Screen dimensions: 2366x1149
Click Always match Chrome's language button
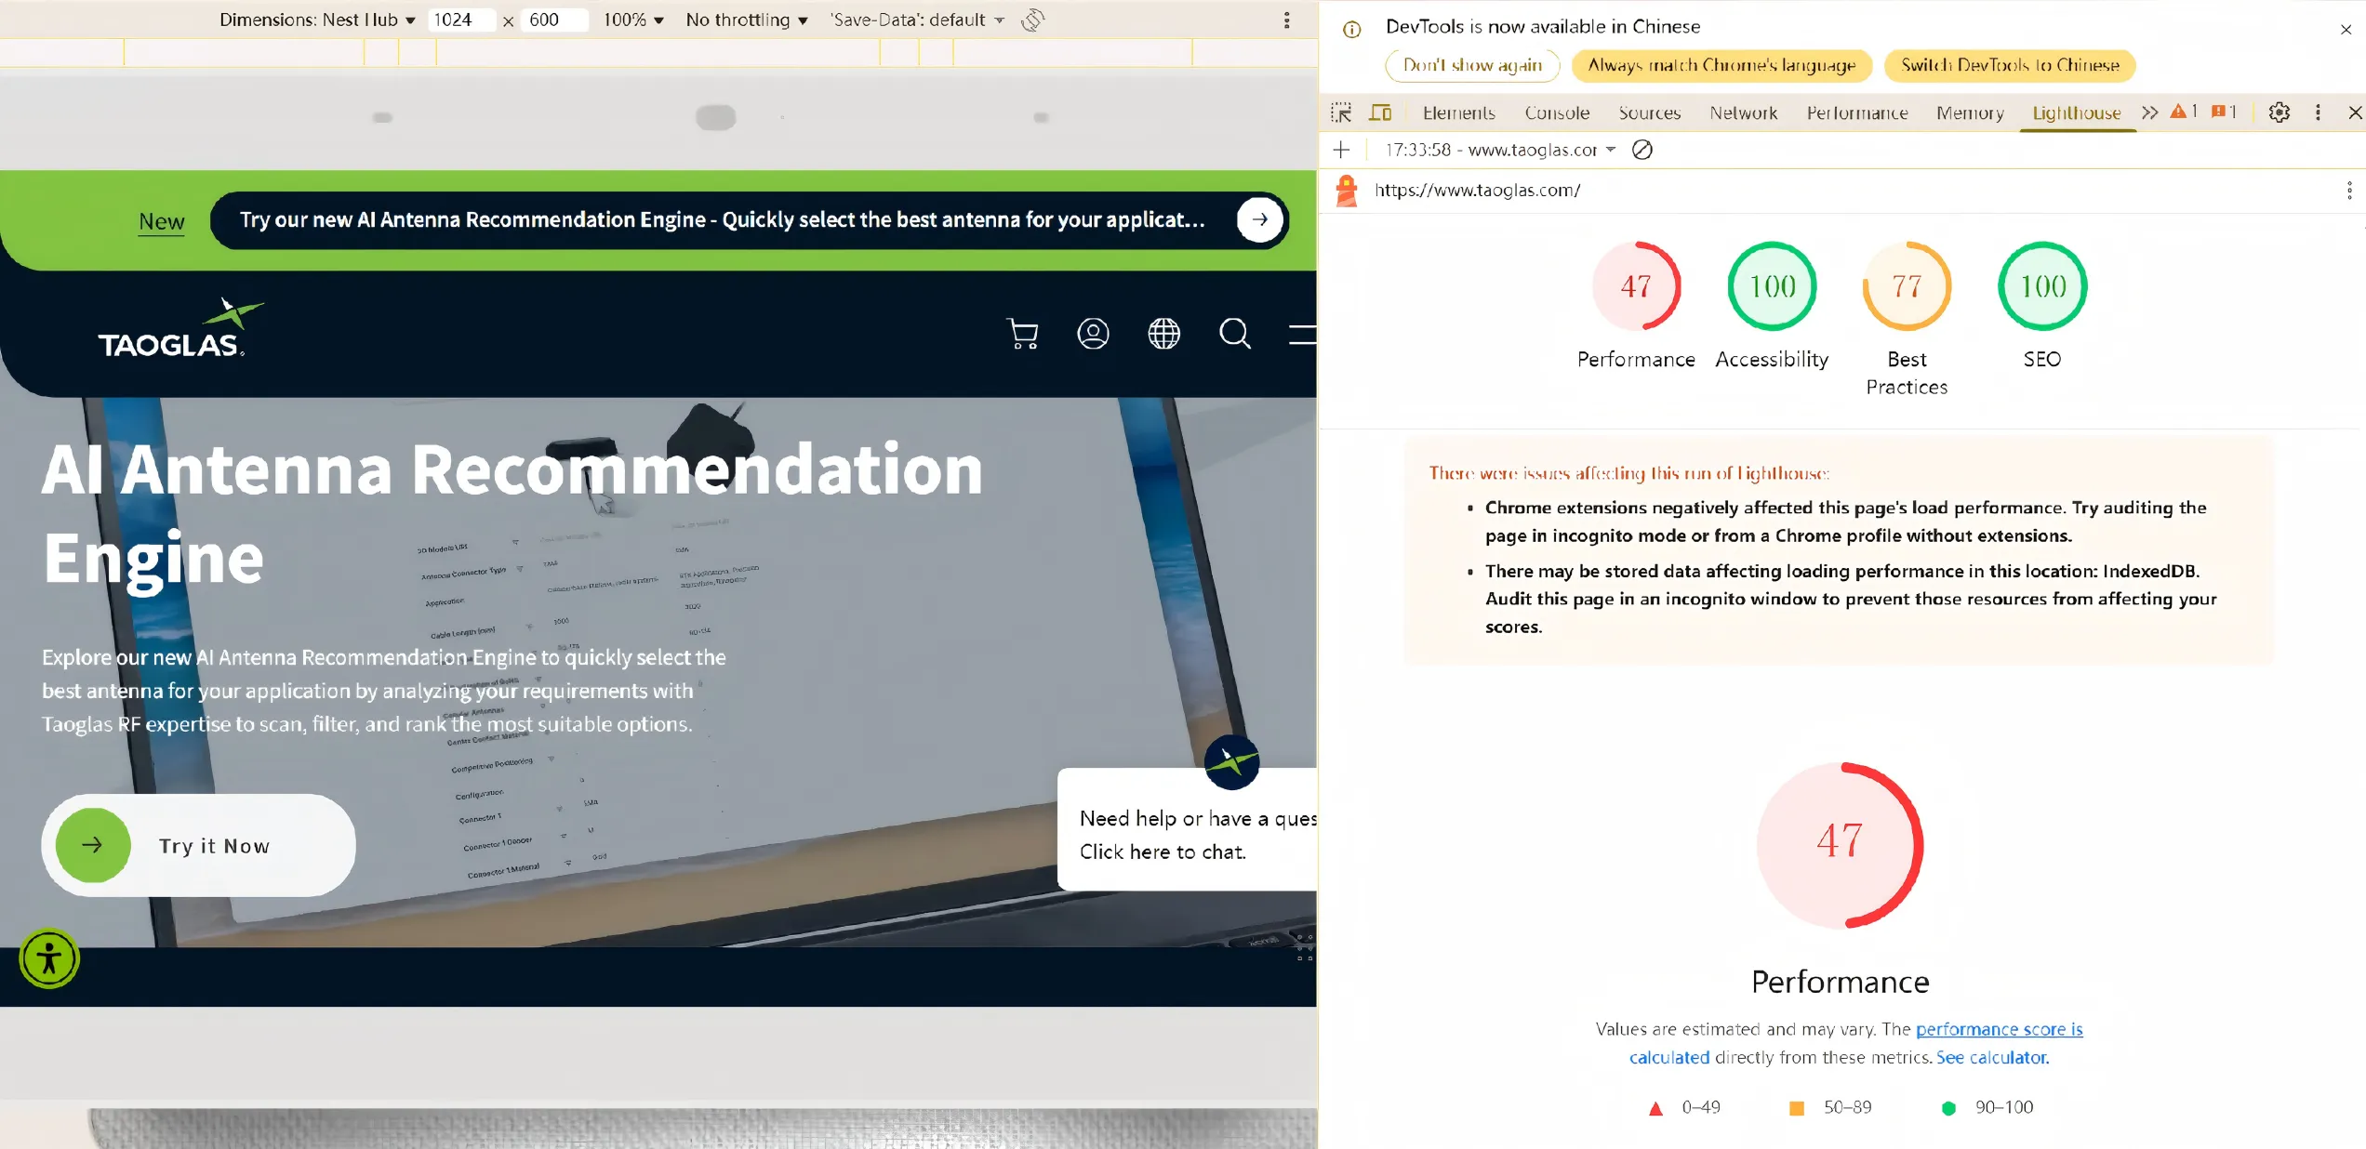[x=1721, y=65]
